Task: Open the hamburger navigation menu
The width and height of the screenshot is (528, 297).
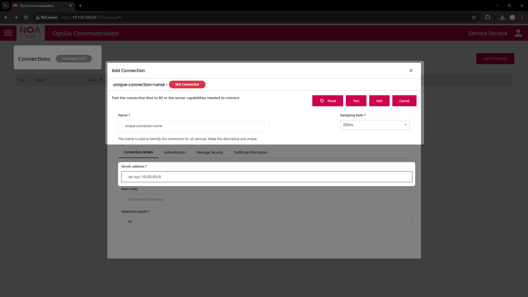Action: (x=8, y=33)
